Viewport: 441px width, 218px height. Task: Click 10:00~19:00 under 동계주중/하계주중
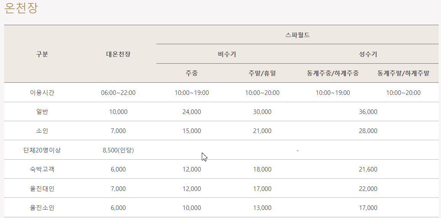[333, 93]
